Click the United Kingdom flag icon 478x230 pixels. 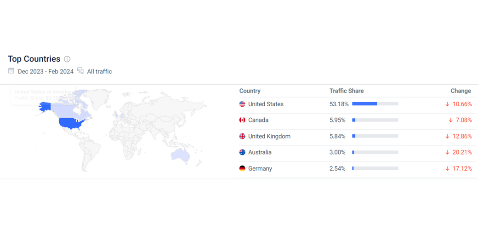click(x=242, y=137)
